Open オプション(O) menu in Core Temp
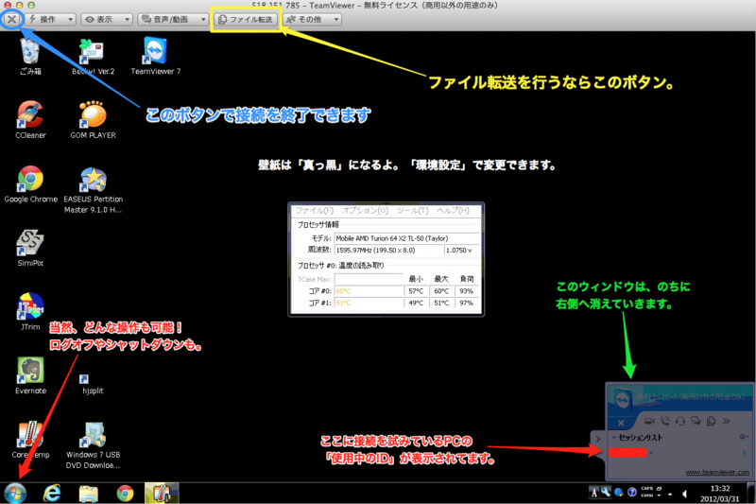The image size is (756, 504). pyautogui.click(x=365, y=211)
